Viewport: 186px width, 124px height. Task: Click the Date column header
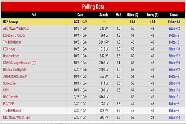[x=80, y=15]
